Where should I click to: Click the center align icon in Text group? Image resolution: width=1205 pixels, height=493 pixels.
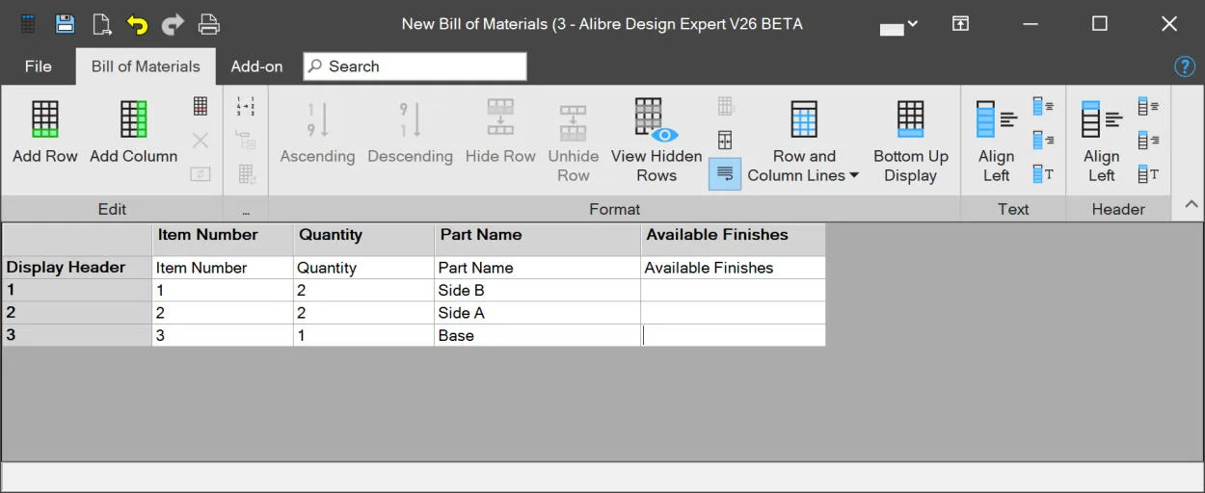[x=1043, y=106]
